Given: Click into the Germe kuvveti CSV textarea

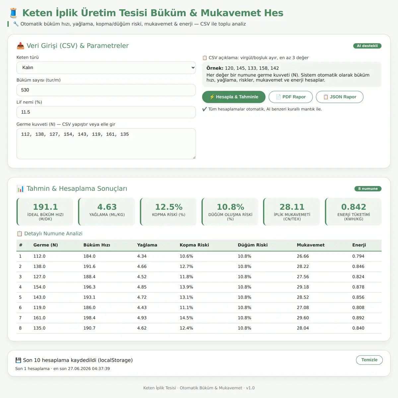Looking at the screenshot, I should pyautogui.click(x=106, y=144).
